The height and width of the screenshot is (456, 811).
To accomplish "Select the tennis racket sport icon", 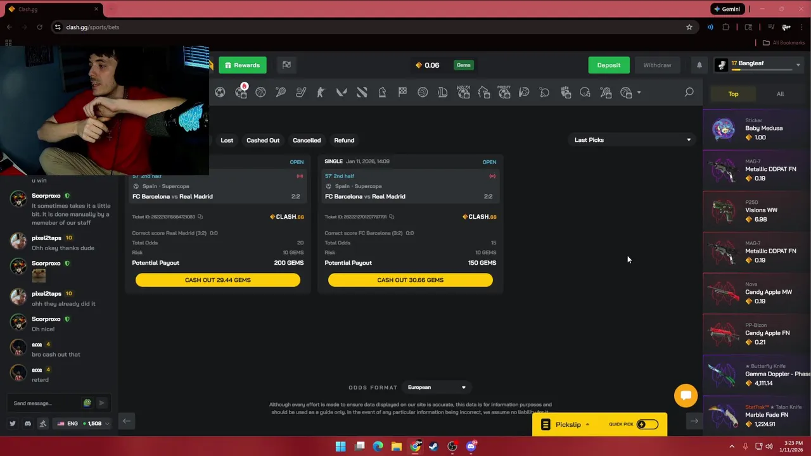I will pos(281,92).
